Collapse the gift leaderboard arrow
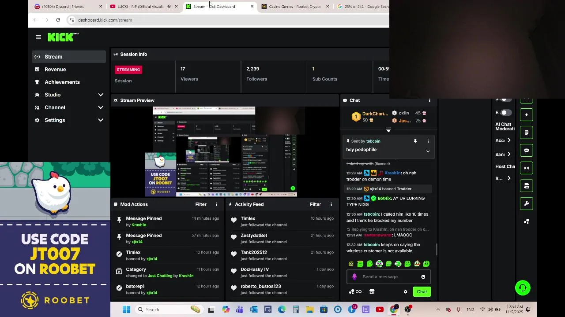The width and height of the screenshot is (565, 317). (388, 130)
